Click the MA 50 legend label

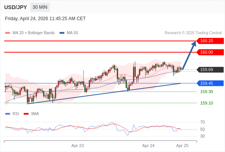tap(72, 33)
